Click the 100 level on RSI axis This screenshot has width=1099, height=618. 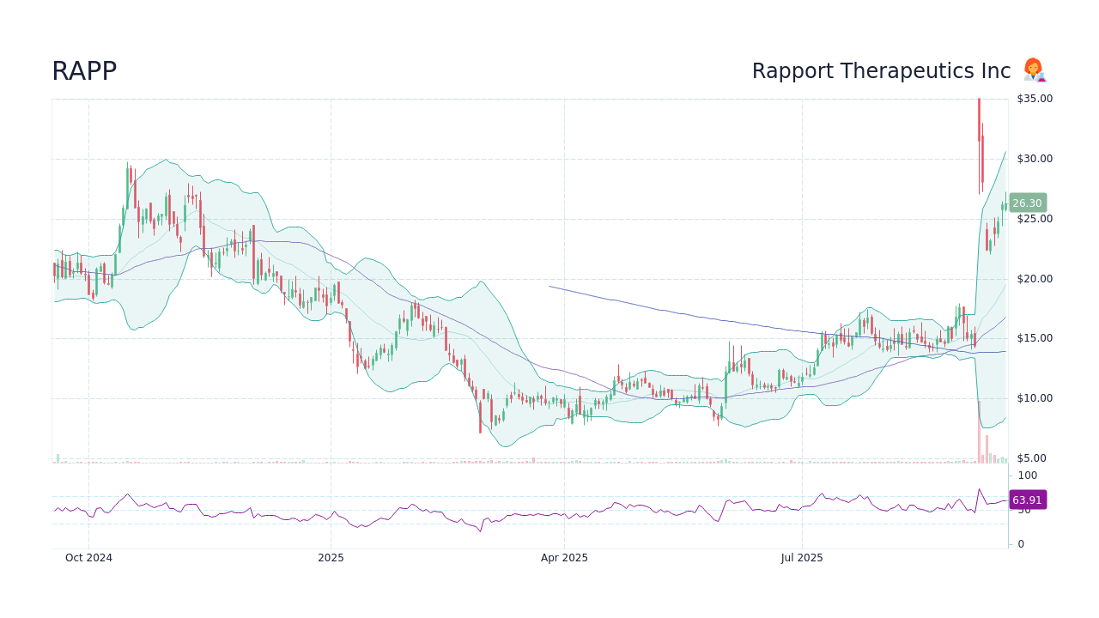(x=1028, y=476)
